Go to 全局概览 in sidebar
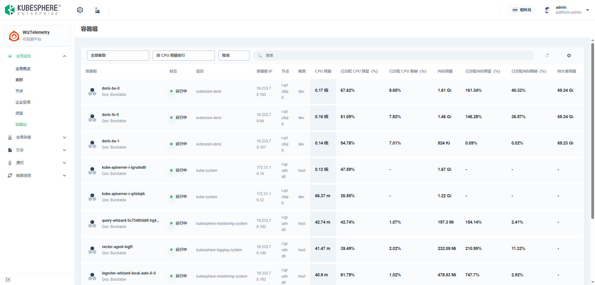The image size is (595, 285). pyautogui.click(x=23, y=69)
